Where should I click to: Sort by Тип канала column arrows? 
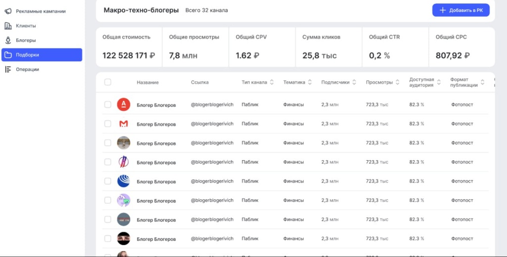[x=272, y=83]
